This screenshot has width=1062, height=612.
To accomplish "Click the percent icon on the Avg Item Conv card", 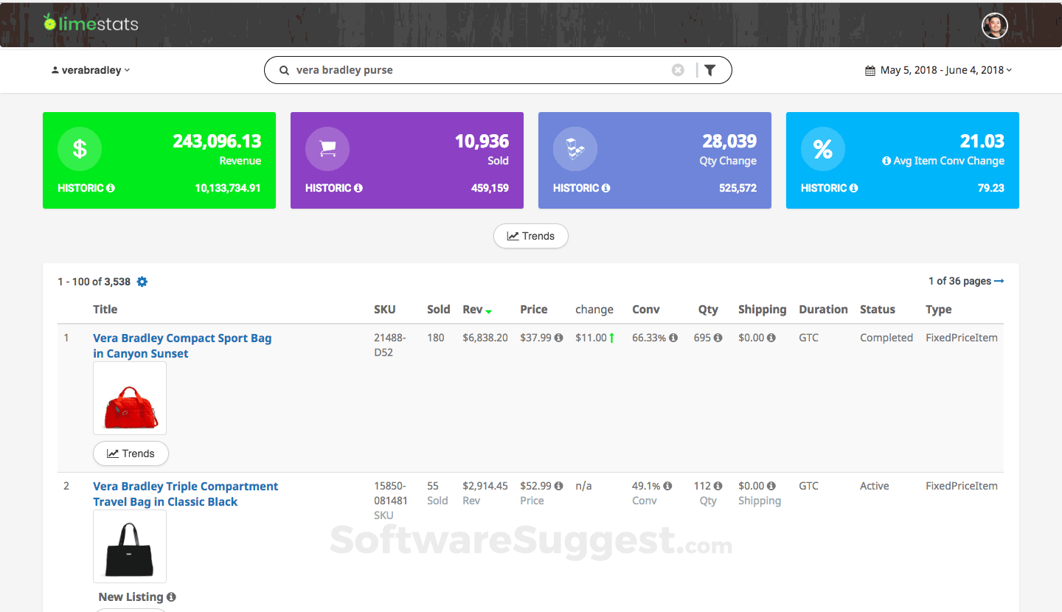I will (823, 149).
